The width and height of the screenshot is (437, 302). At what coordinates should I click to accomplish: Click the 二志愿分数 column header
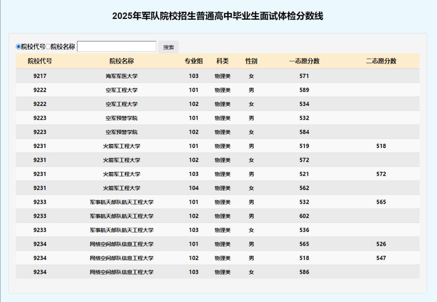pyautogui.click(x=381, y=61)
